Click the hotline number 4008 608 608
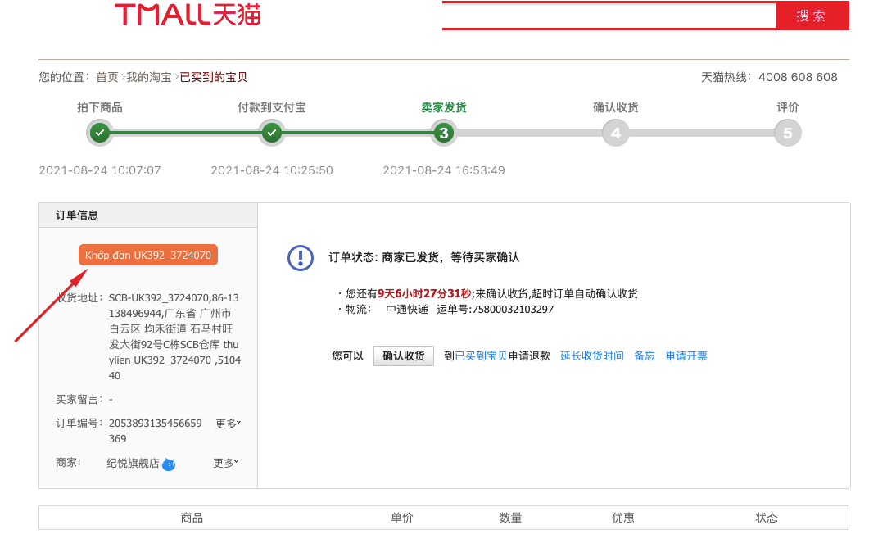 click(798, 77)
